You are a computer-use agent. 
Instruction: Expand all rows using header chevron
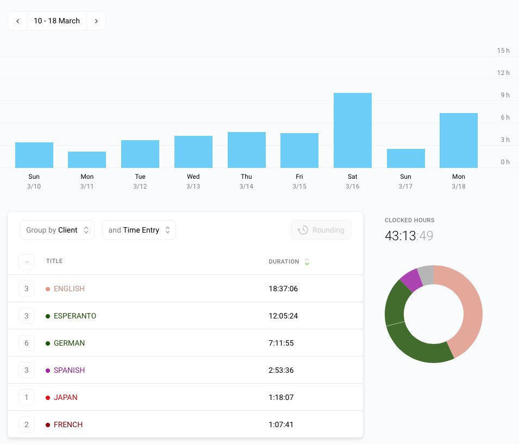click(x=27, y=262)
